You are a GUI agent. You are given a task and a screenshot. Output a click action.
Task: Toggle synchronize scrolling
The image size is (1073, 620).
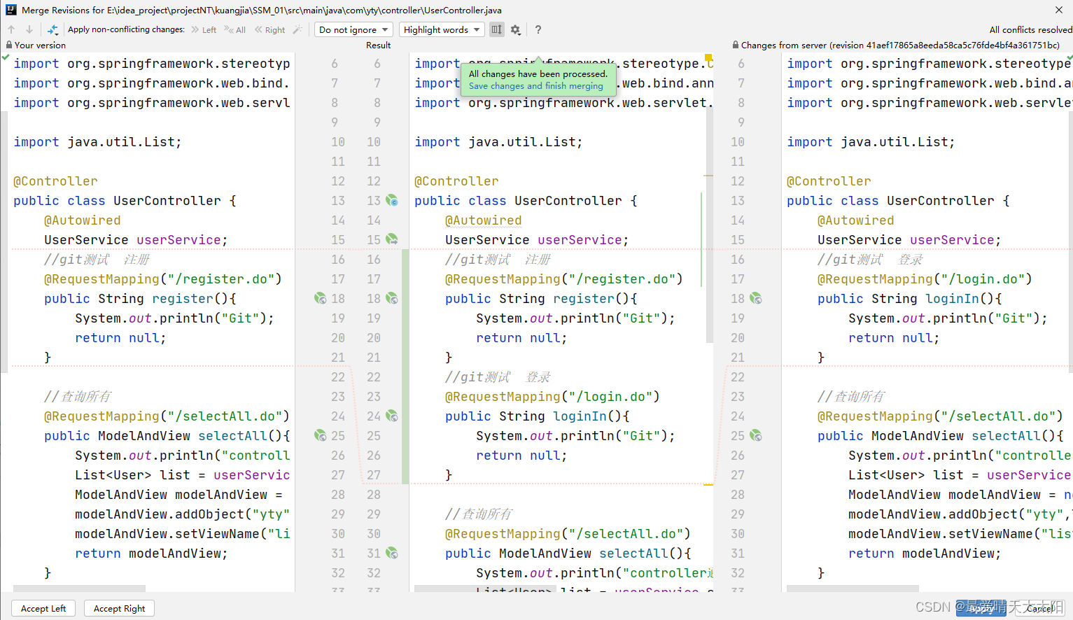[496, 29]
